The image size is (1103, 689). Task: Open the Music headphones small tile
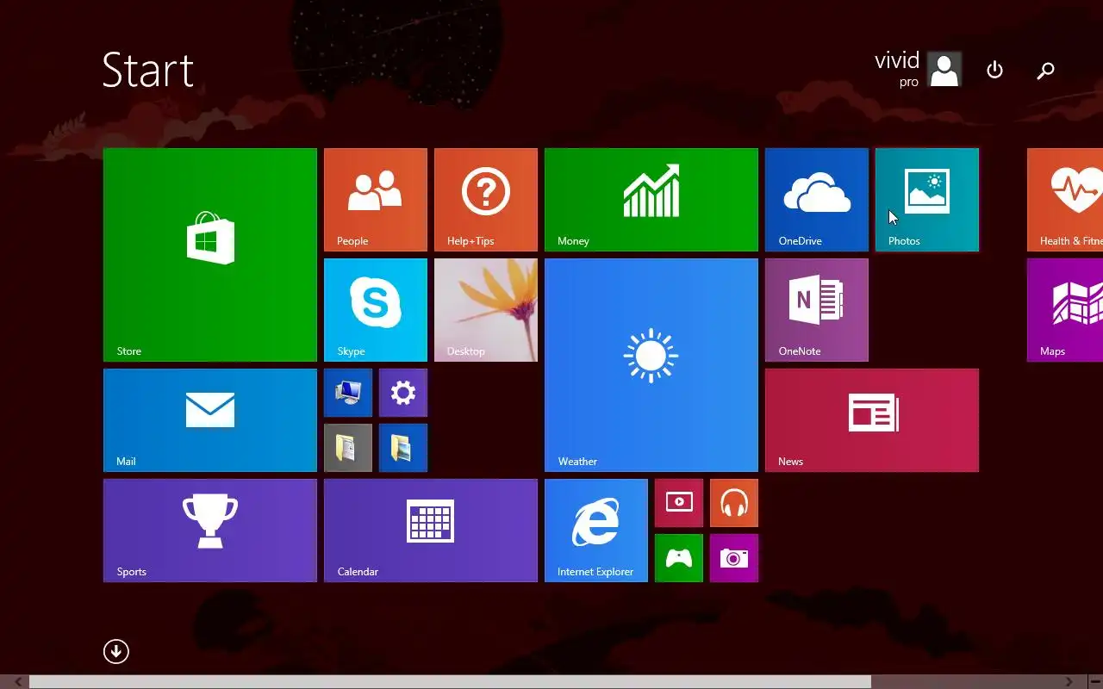pos(734,503)
